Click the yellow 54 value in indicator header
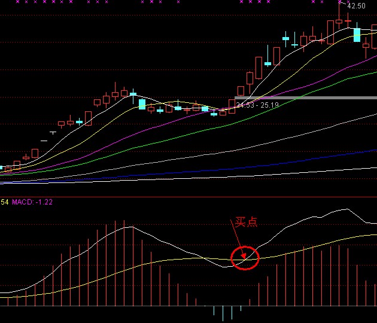The height and width of the screenshot is (323, 377). pos(4,202)
